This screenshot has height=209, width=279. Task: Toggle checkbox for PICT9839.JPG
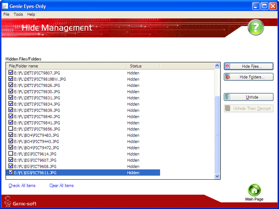(11, 110)
